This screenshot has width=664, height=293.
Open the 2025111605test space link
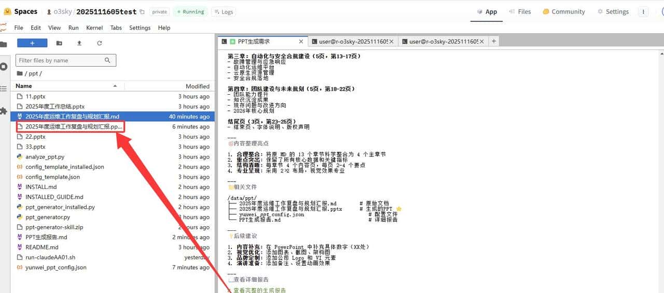106,11
